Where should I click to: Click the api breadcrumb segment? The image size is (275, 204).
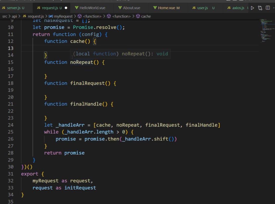[14, 16]
